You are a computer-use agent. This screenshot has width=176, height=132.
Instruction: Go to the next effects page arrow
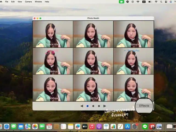pos(105,106)
